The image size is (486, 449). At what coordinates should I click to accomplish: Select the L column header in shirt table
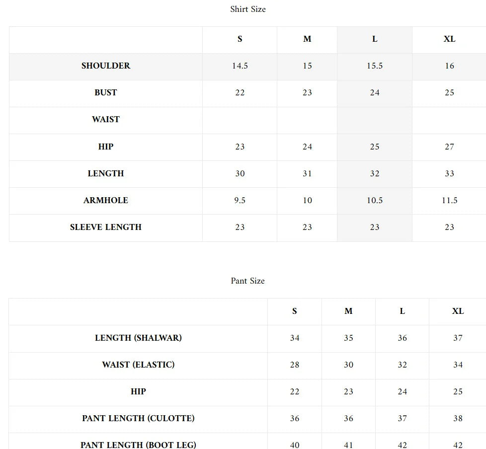tap(375, 39)
